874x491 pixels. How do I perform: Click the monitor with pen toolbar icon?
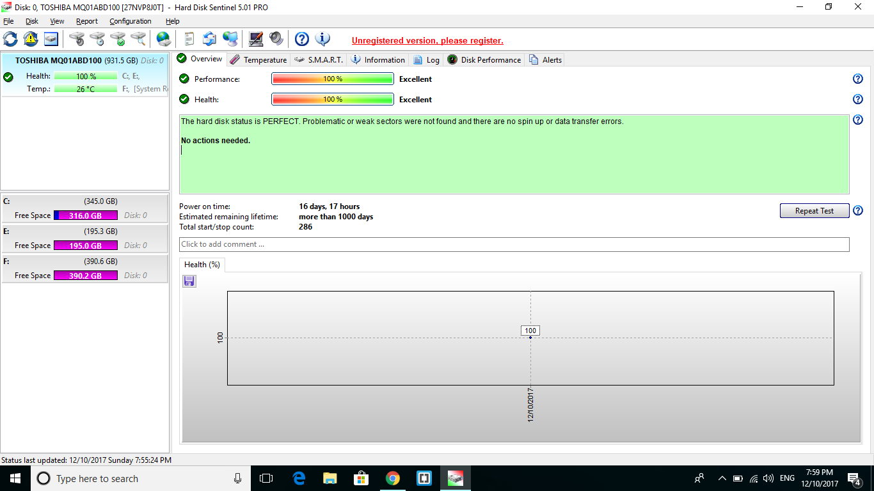click(x=256, y=39)
